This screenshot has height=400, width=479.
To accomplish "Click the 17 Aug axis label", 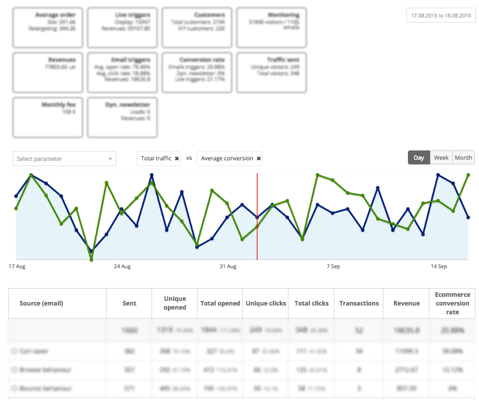I will [x=17, y=266].
